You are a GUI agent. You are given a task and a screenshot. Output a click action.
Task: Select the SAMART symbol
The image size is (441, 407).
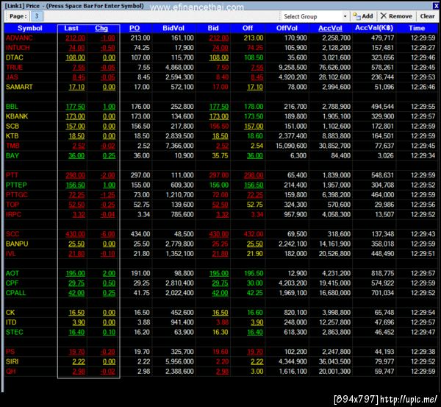pyautogui.click(x=19, y=87)
